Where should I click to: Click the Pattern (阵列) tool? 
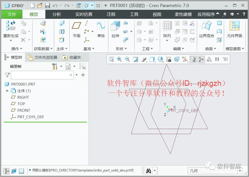pos(167,26)
